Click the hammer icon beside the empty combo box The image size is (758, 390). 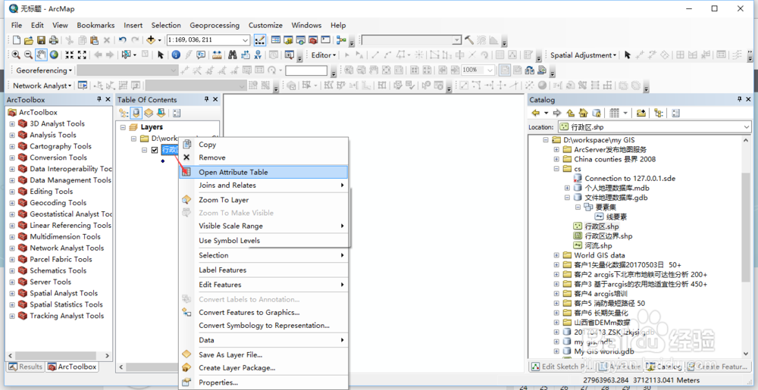pyautogui.click(x=469, y=40)
